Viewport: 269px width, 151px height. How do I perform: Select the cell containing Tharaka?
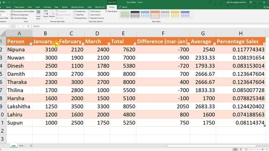point(19,82)
